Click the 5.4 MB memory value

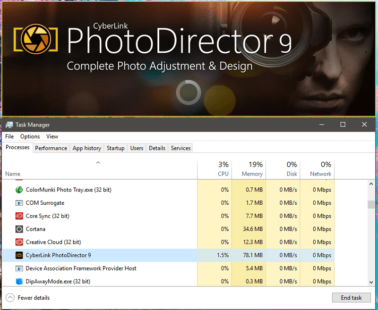tap(254, 268)
